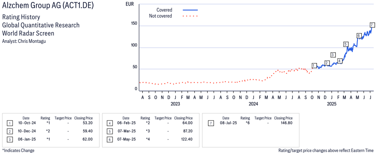378x153 pixels.
Task: Click the Alzchem Group AG title
Action: click(48, 6)
